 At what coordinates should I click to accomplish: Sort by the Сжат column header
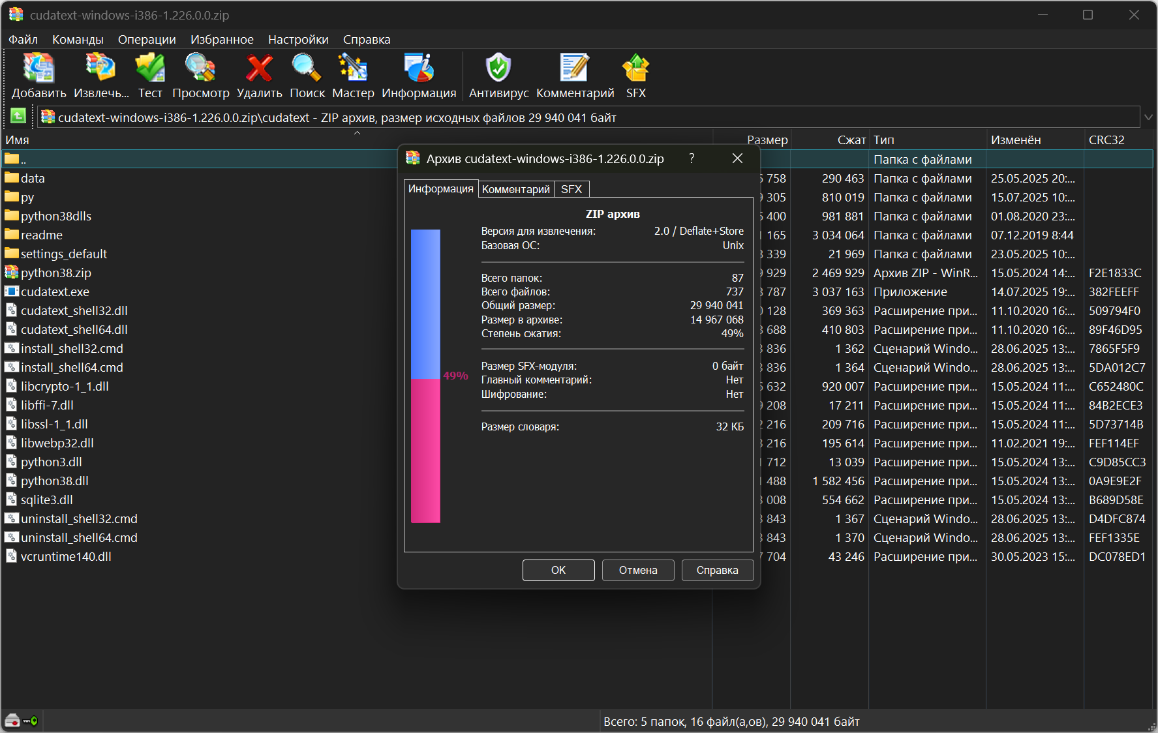[830, 140]
